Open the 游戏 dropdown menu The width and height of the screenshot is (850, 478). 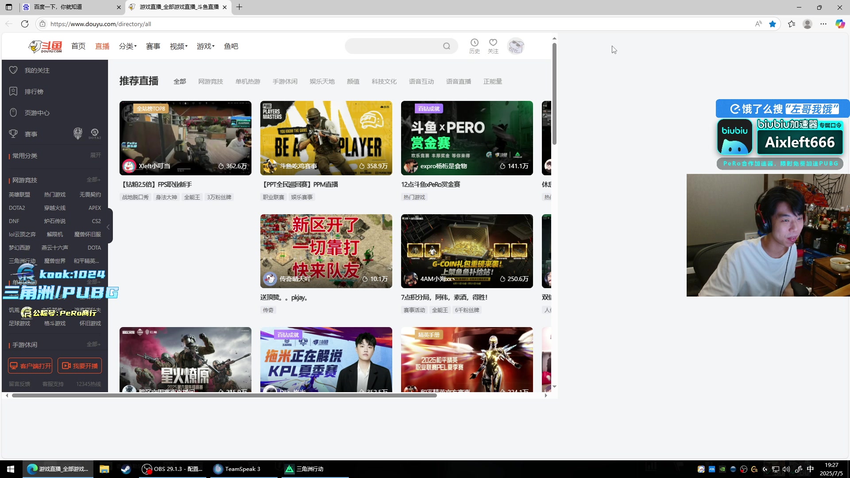coord(205,46)
